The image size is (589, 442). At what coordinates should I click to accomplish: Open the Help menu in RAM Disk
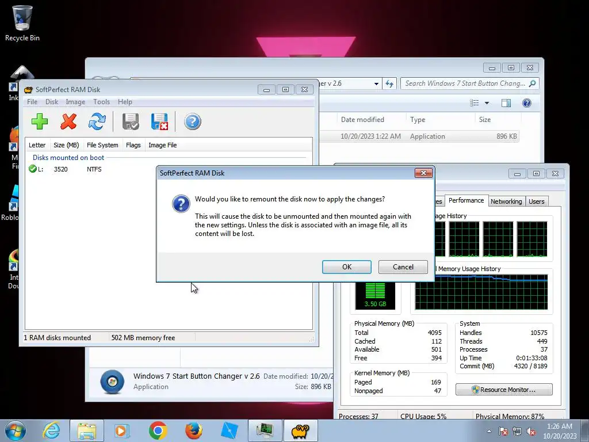click(125, 102)
